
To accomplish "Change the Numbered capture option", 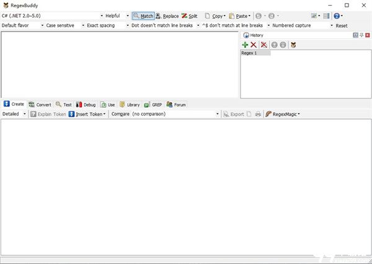I will point(303,25).
